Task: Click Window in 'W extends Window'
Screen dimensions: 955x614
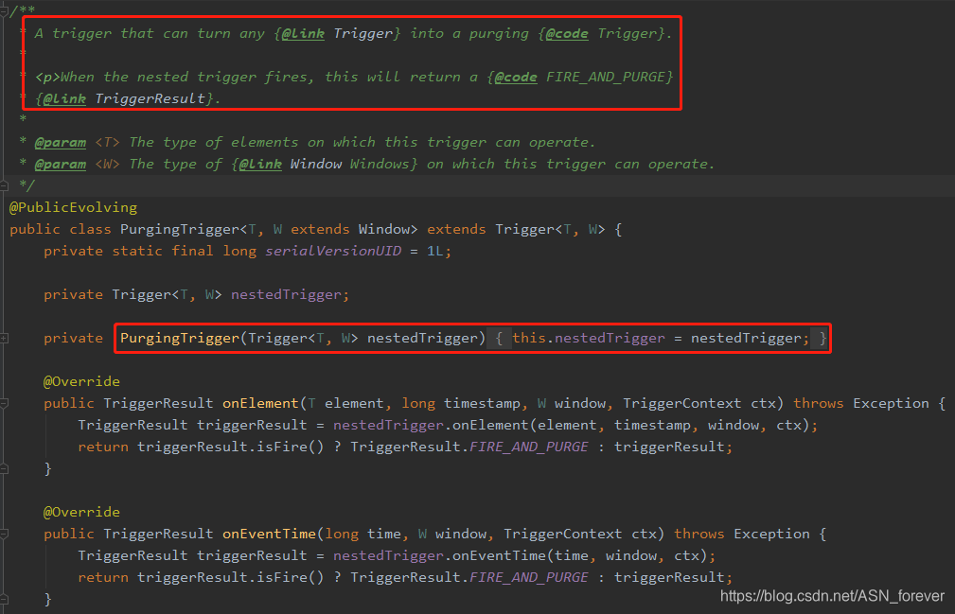Action: [383, 229]
